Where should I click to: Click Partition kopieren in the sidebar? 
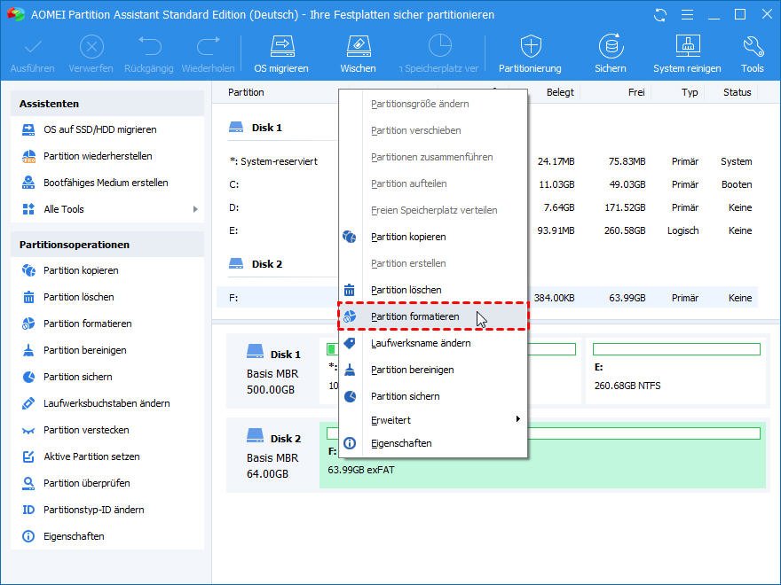point(107,270)
